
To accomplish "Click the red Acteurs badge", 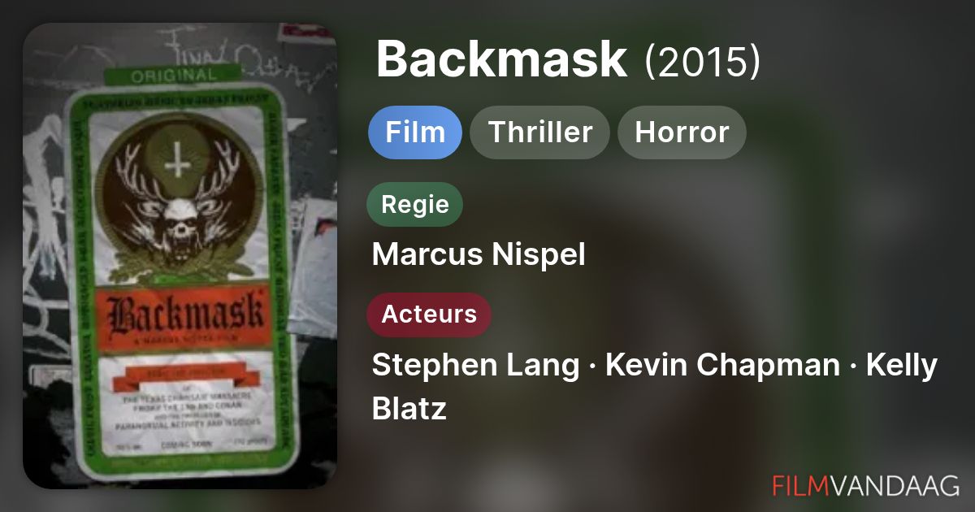I will tap(429, 315).
